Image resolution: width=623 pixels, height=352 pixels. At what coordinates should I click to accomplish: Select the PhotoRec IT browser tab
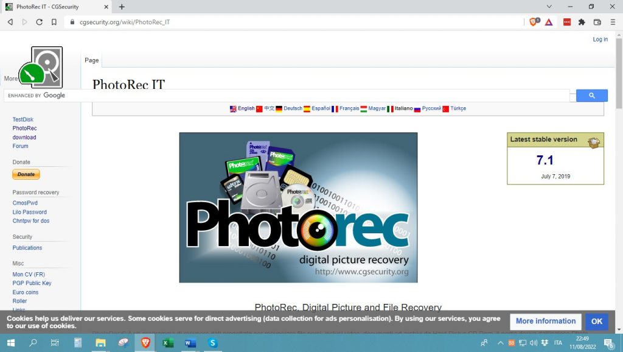[49, 7]
